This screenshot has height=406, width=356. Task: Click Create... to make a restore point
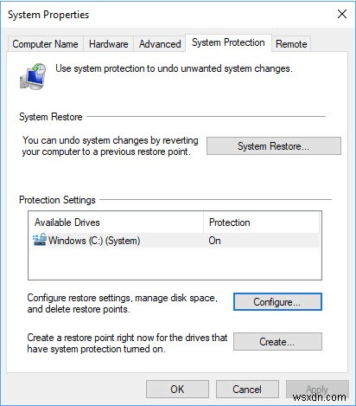[x=277, y=342]
